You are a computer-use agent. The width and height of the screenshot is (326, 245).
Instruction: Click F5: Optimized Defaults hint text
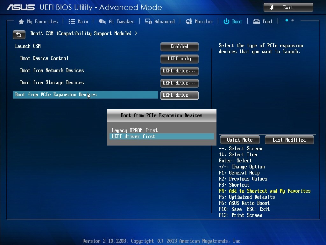(x=247, y=197)
